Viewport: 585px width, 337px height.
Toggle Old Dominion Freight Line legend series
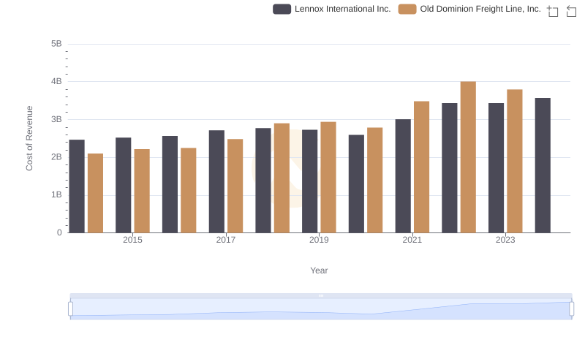click(x=469, y=9)
